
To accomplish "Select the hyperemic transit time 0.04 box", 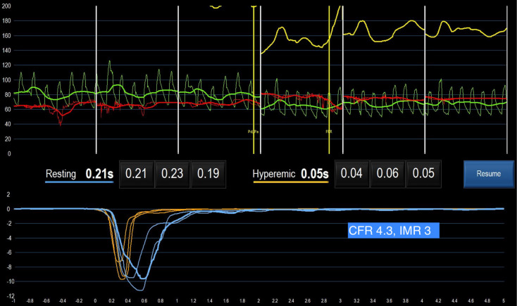I will click(351, 174).
